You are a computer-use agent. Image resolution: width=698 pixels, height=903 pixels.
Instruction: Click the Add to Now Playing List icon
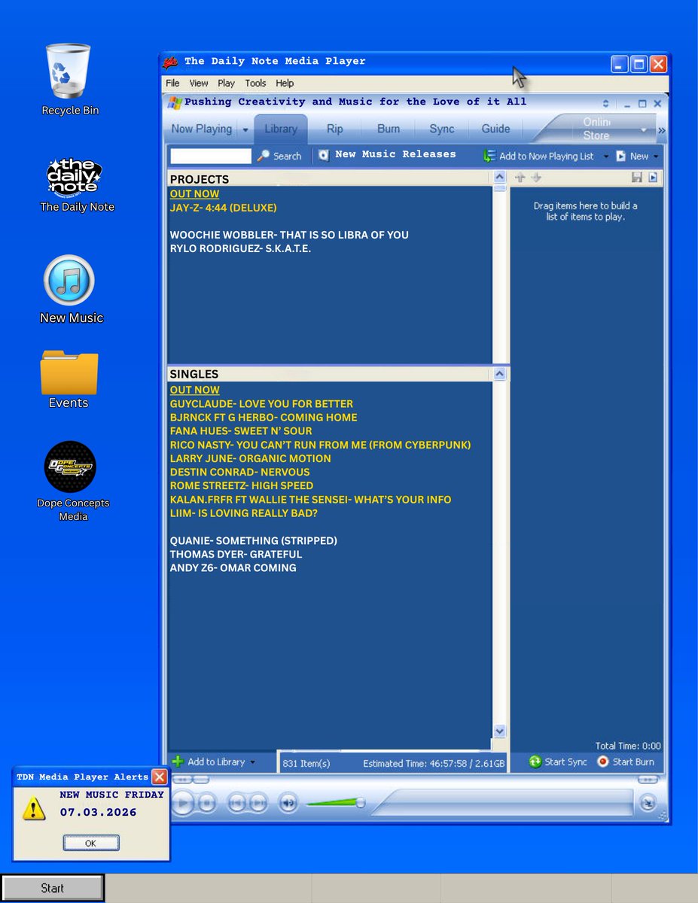tap(489, 156)
